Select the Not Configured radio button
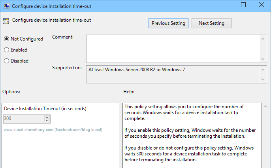This screenshot has width=271, height=168. 6,39
